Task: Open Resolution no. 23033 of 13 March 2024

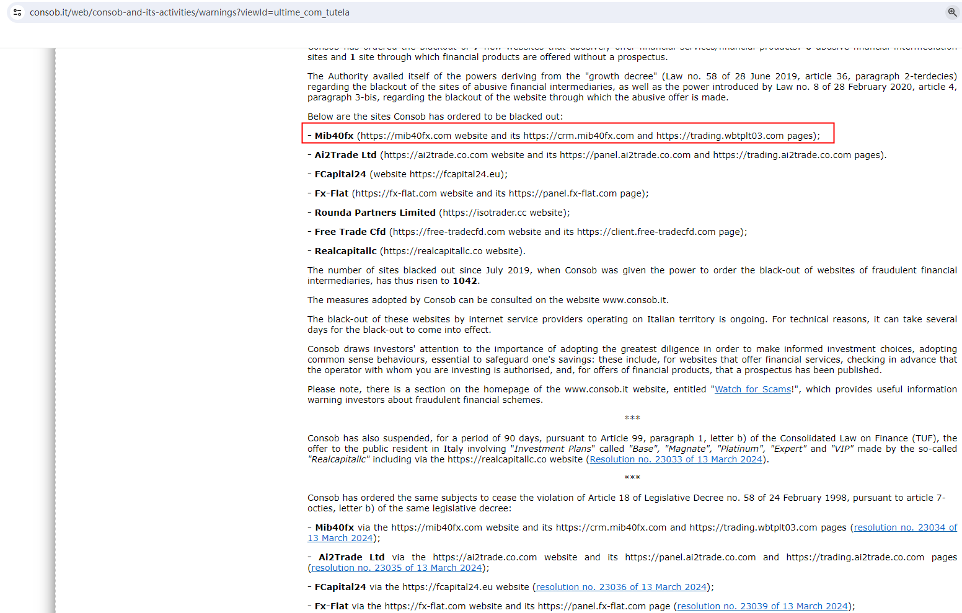Action: pyautogui.click(x=676, y=459)
